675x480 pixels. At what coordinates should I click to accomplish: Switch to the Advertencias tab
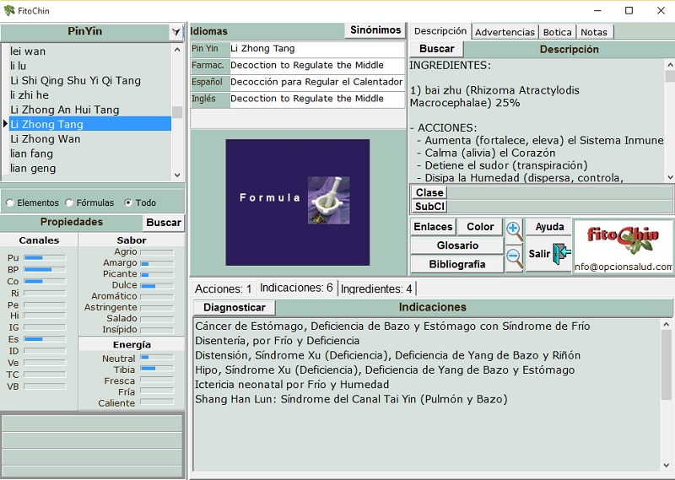(505, 32)
